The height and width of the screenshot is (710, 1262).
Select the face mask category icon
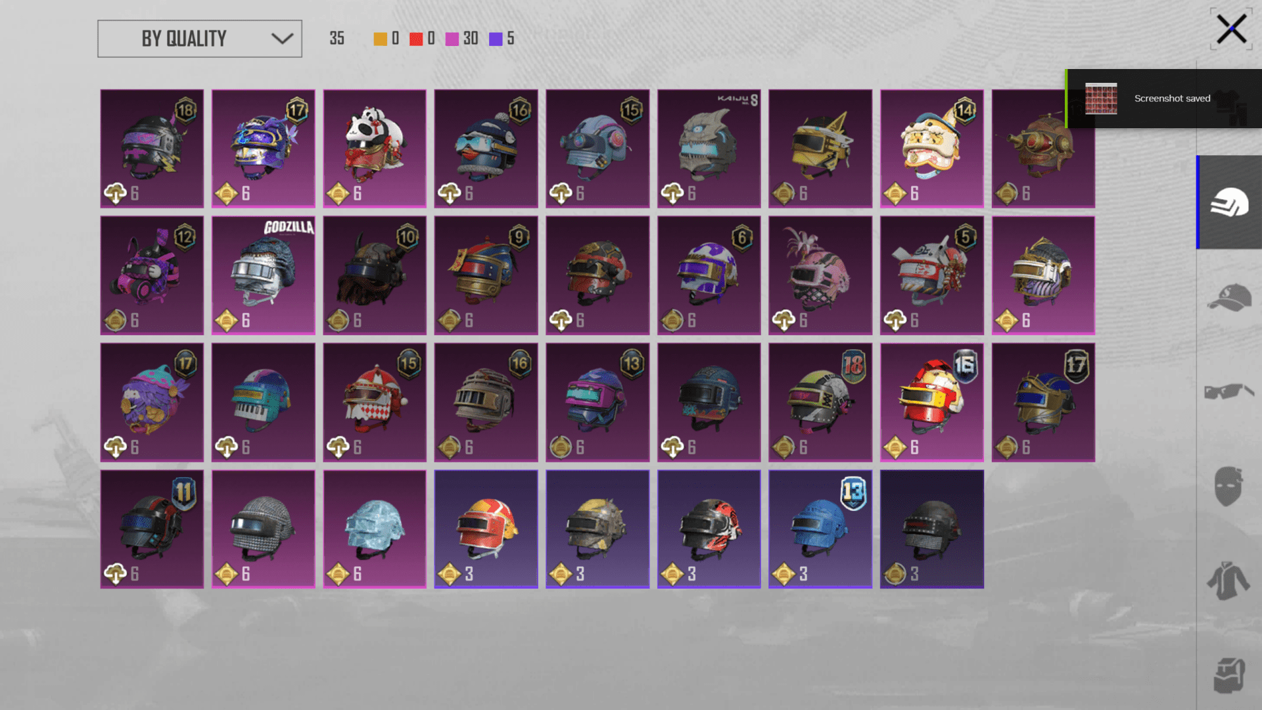[1228, 486]
